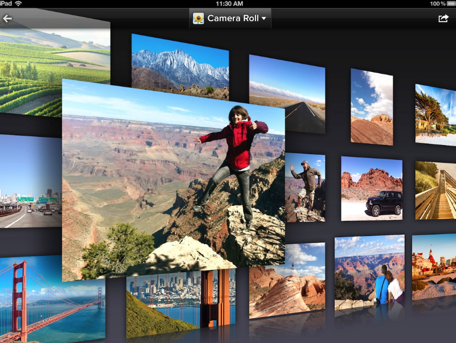Tap the back arrow icon
The width and height of the screenshot is (456, 343).
(x=7, y=19)
